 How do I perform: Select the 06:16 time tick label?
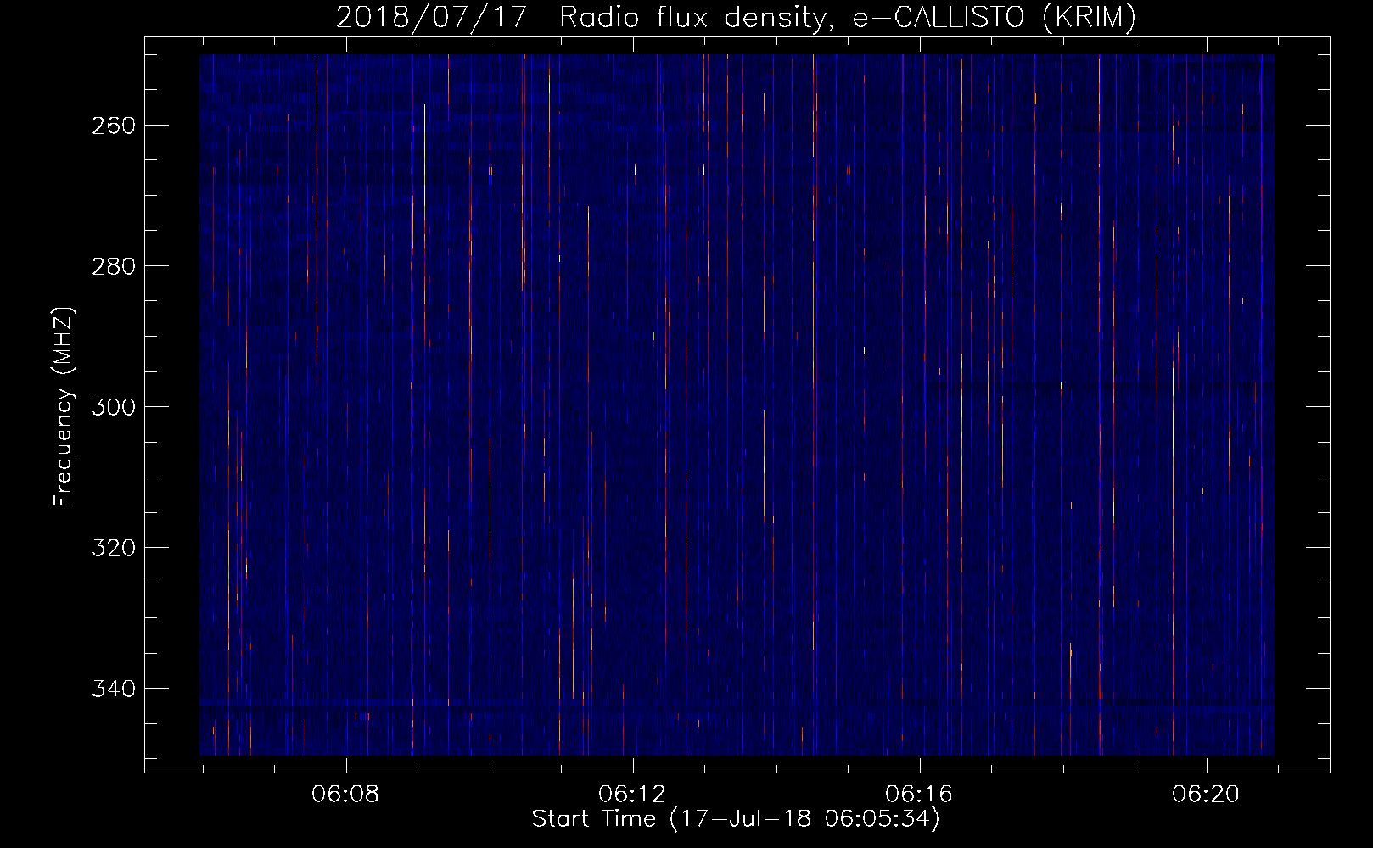coord(919,795)
